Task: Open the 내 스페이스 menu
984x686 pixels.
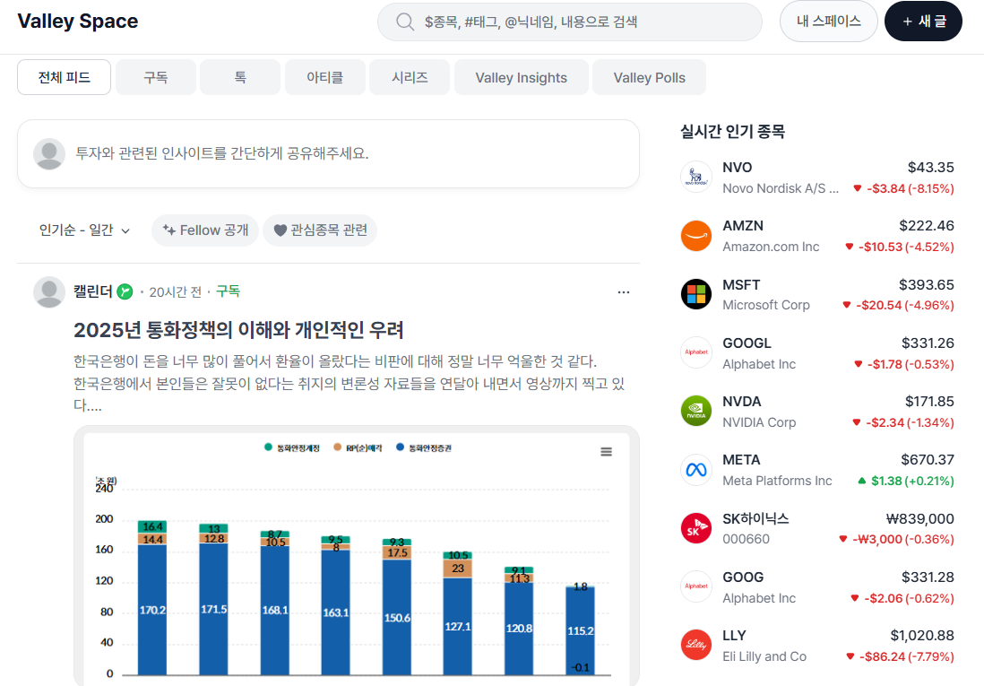Action: [828, 22]
